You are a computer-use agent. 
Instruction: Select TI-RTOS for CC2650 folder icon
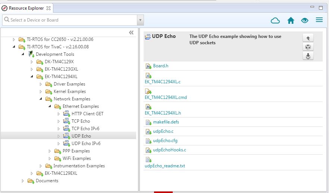point(22,39)
